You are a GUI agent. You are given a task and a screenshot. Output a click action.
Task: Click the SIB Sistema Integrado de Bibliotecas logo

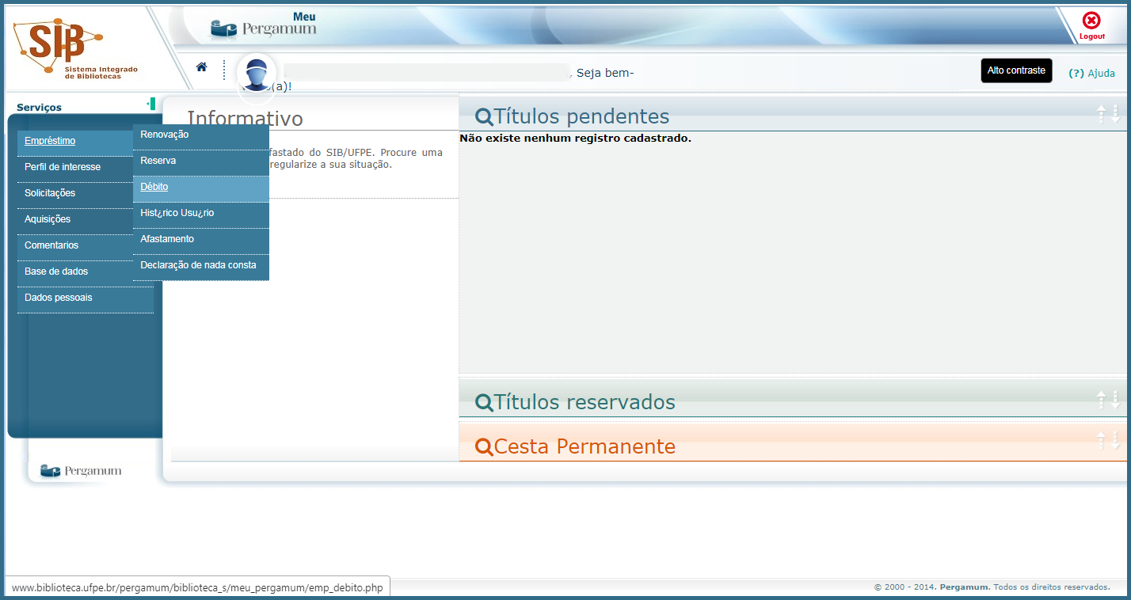pyautogui.click(x=76, y=49)
